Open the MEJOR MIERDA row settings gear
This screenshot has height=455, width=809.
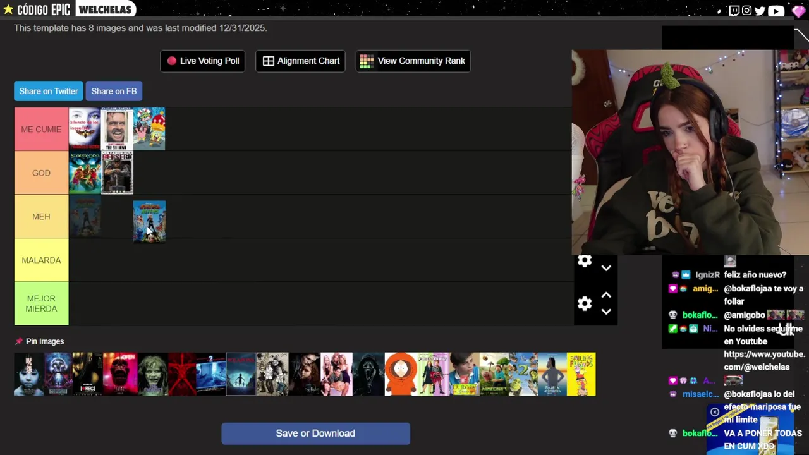tap(585, 303)
